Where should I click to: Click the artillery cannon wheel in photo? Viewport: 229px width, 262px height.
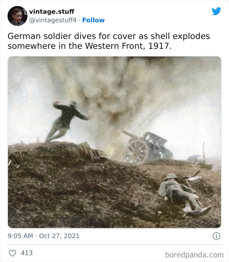(136, 152)
